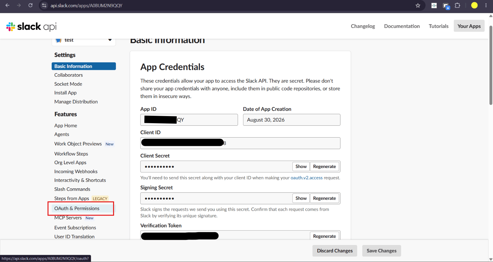The width and height of the screenshot is (493, 262).
Task: Open OAuth & Permissions page
Action: tap(77, 208)
